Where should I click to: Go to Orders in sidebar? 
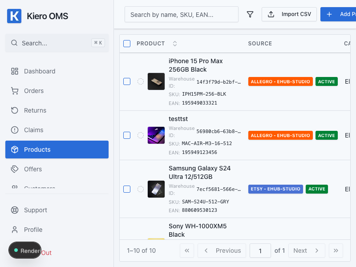(57, 91)
